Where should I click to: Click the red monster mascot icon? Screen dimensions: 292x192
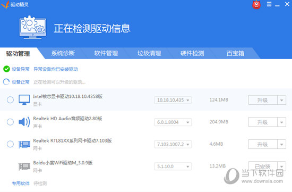coord(256,5)
